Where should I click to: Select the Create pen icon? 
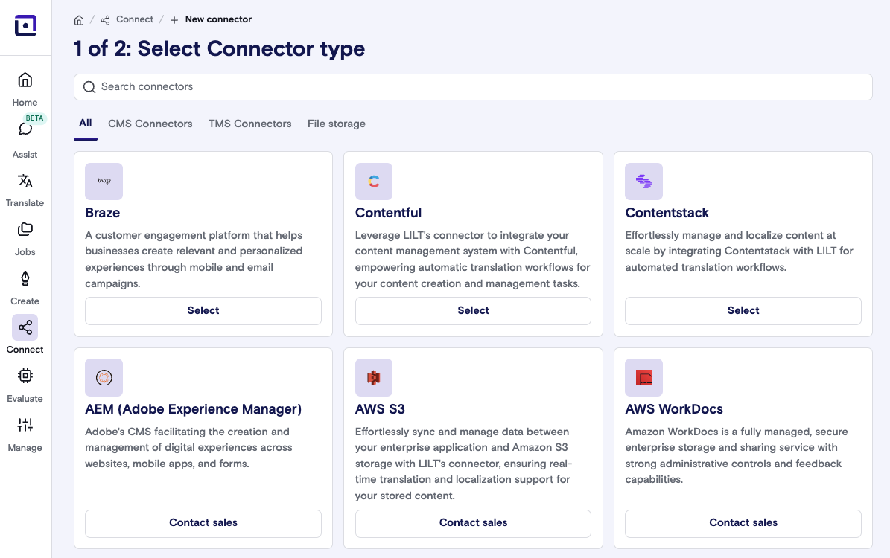coord(25,279)
